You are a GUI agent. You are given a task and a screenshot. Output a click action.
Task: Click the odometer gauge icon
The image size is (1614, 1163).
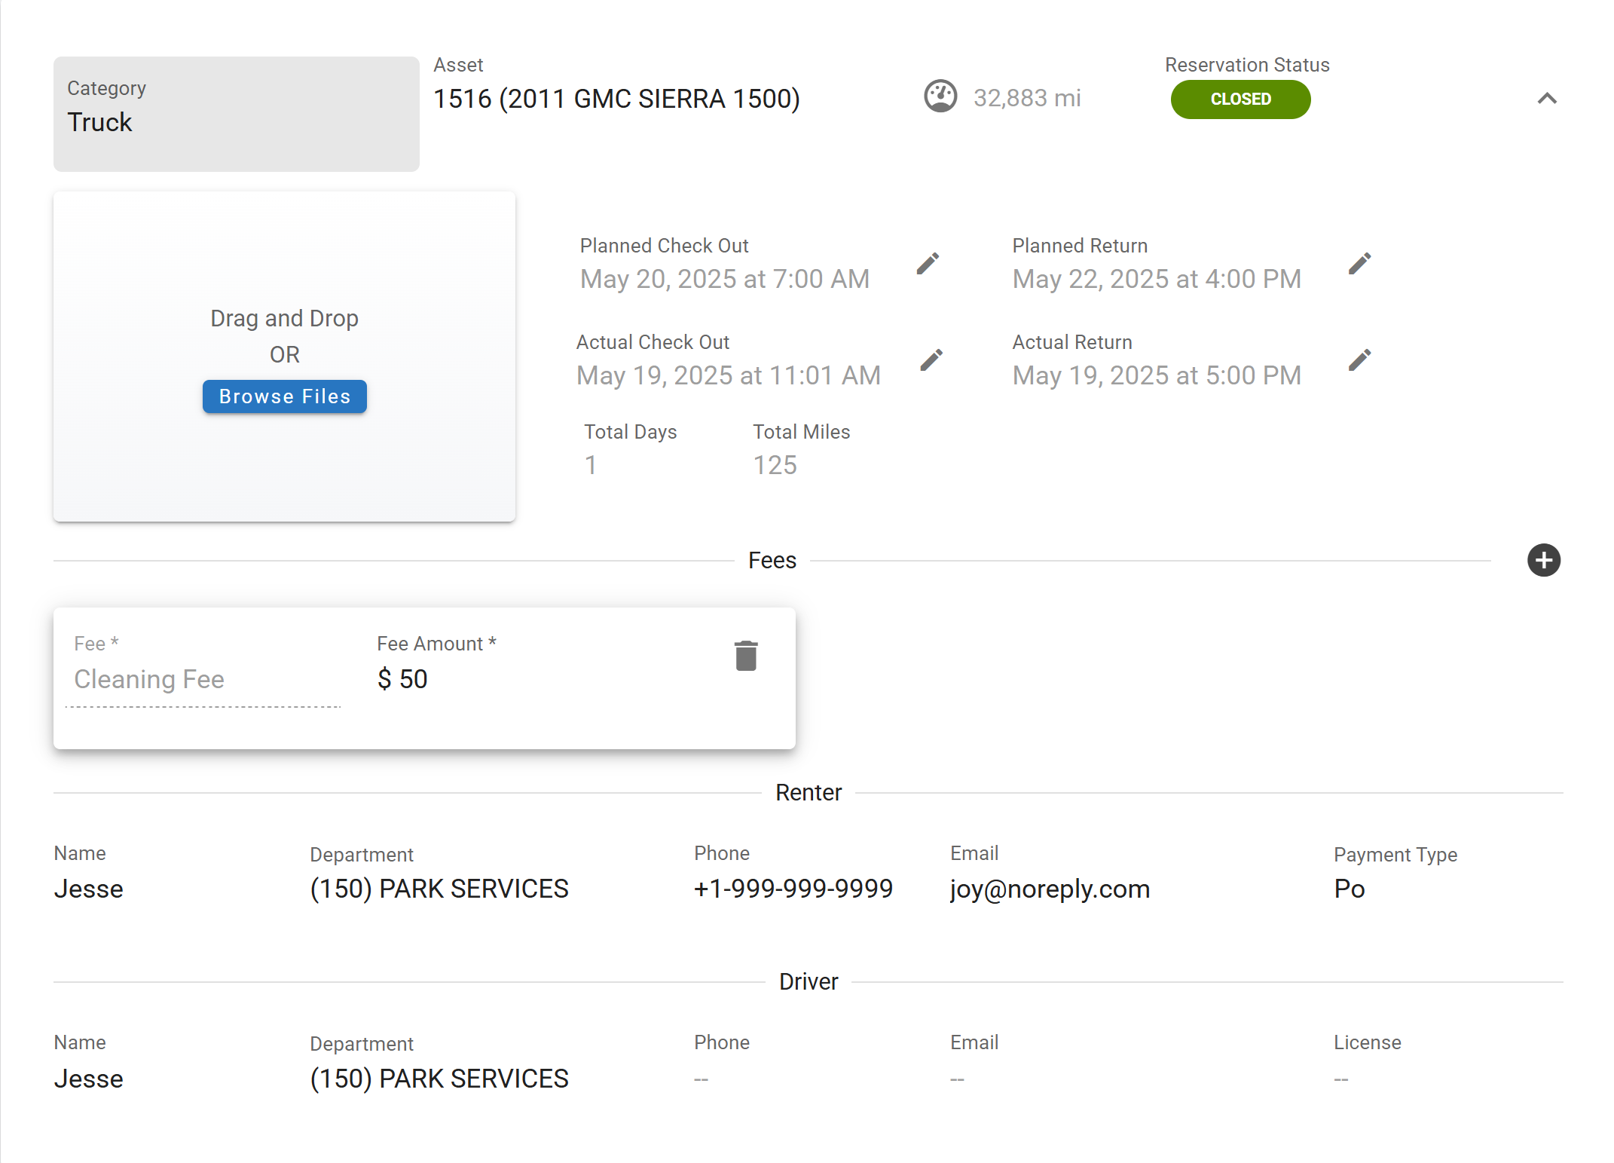[940, 97]
